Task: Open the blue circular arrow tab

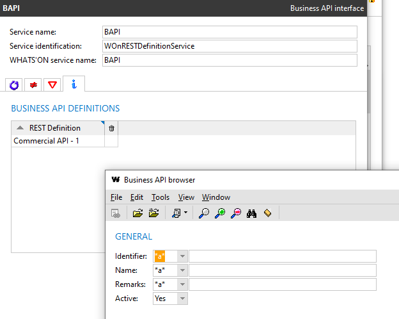Action: (x=14, y=85)
